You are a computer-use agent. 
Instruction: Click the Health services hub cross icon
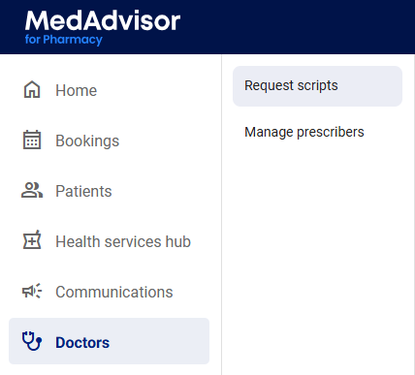coord(32,240)
